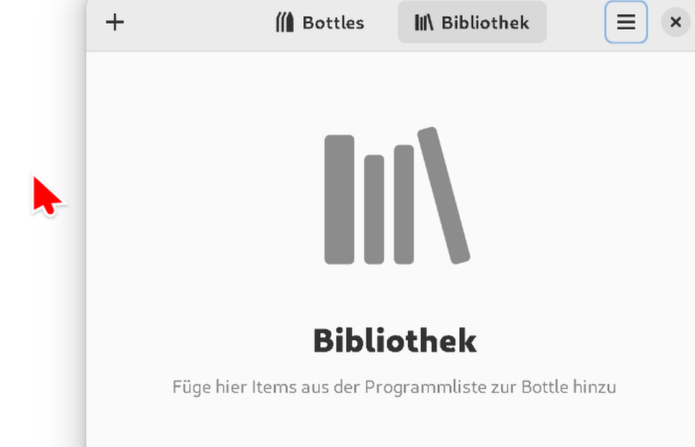The height and width of the screenshot is (447, 695).
Task: Select the Bibliothek tab label
Action: (485, 22)
